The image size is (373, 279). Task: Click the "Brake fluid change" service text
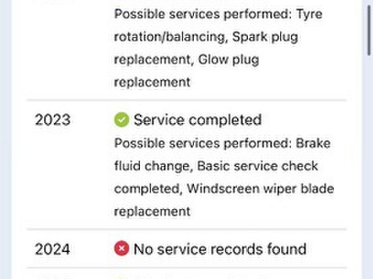(x=314, y=143)
